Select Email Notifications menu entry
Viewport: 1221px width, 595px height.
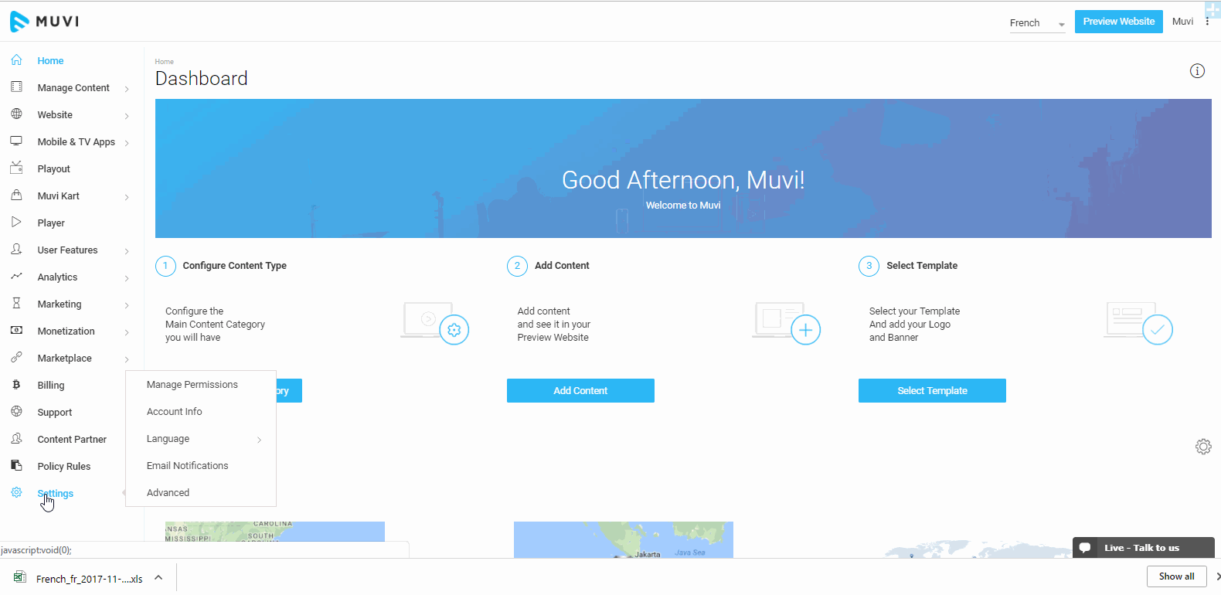tap(188, 465)
